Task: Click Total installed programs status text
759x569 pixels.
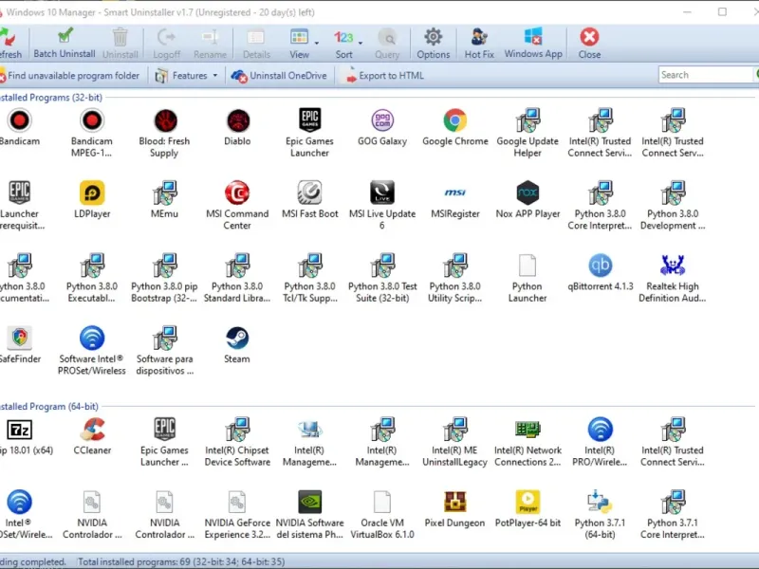Action: [181, 561]
